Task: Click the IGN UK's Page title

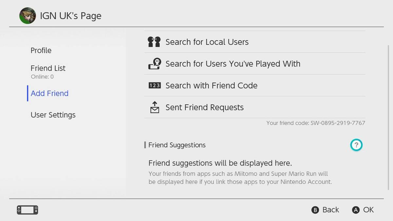Action: 71,16
